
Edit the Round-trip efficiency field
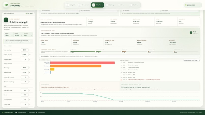point(25,77)
